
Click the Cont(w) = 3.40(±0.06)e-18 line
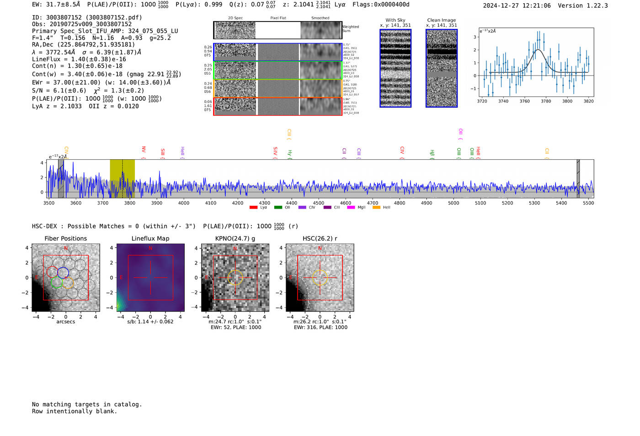(x=107, y=74)
